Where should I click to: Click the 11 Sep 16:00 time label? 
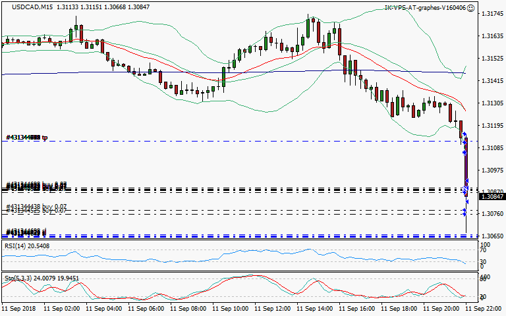click(357, 309)
